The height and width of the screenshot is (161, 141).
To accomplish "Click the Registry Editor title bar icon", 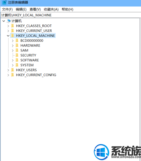I will (4, 2).
